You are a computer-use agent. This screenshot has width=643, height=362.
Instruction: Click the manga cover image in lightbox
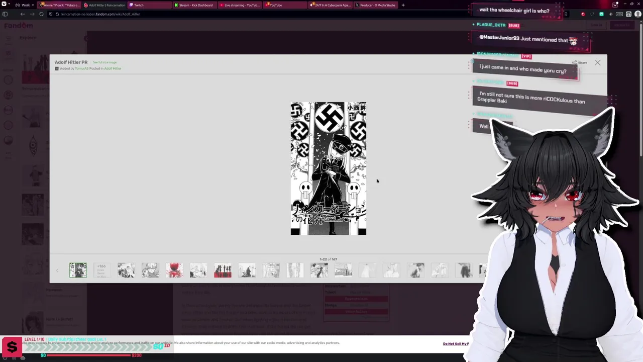click(x=329, y=168)
